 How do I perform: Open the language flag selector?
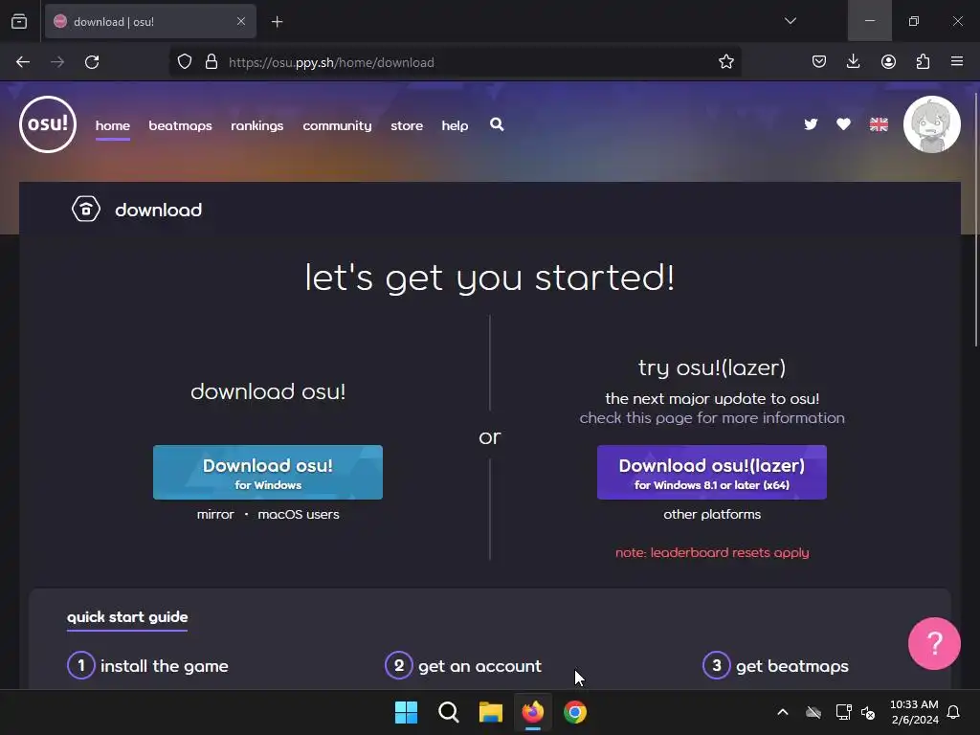879,124
